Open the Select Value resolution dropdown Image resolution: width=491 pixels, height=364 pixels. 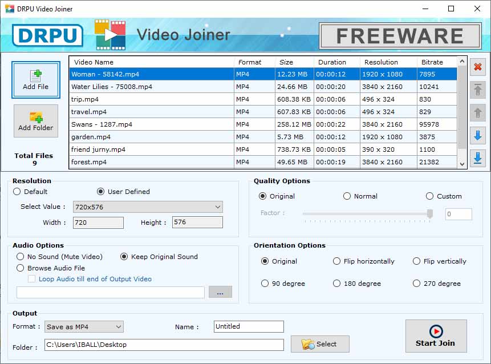pyautogui.click(x=148, y=207)
